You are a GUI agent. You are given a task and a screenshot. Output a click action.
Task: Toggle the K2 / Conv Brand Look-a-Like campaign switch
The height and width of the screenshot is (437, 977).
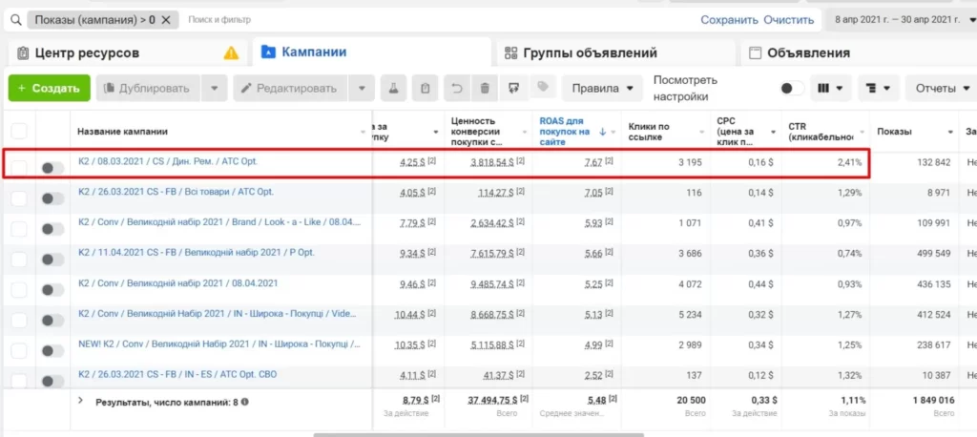coord(52,229)
